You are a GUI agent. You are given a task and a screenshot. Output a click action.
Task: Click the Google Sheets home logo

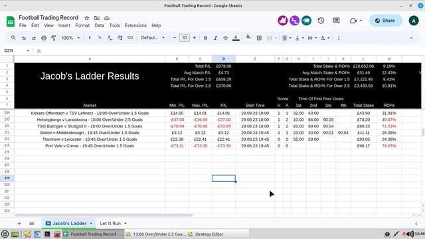coord(11,21)
